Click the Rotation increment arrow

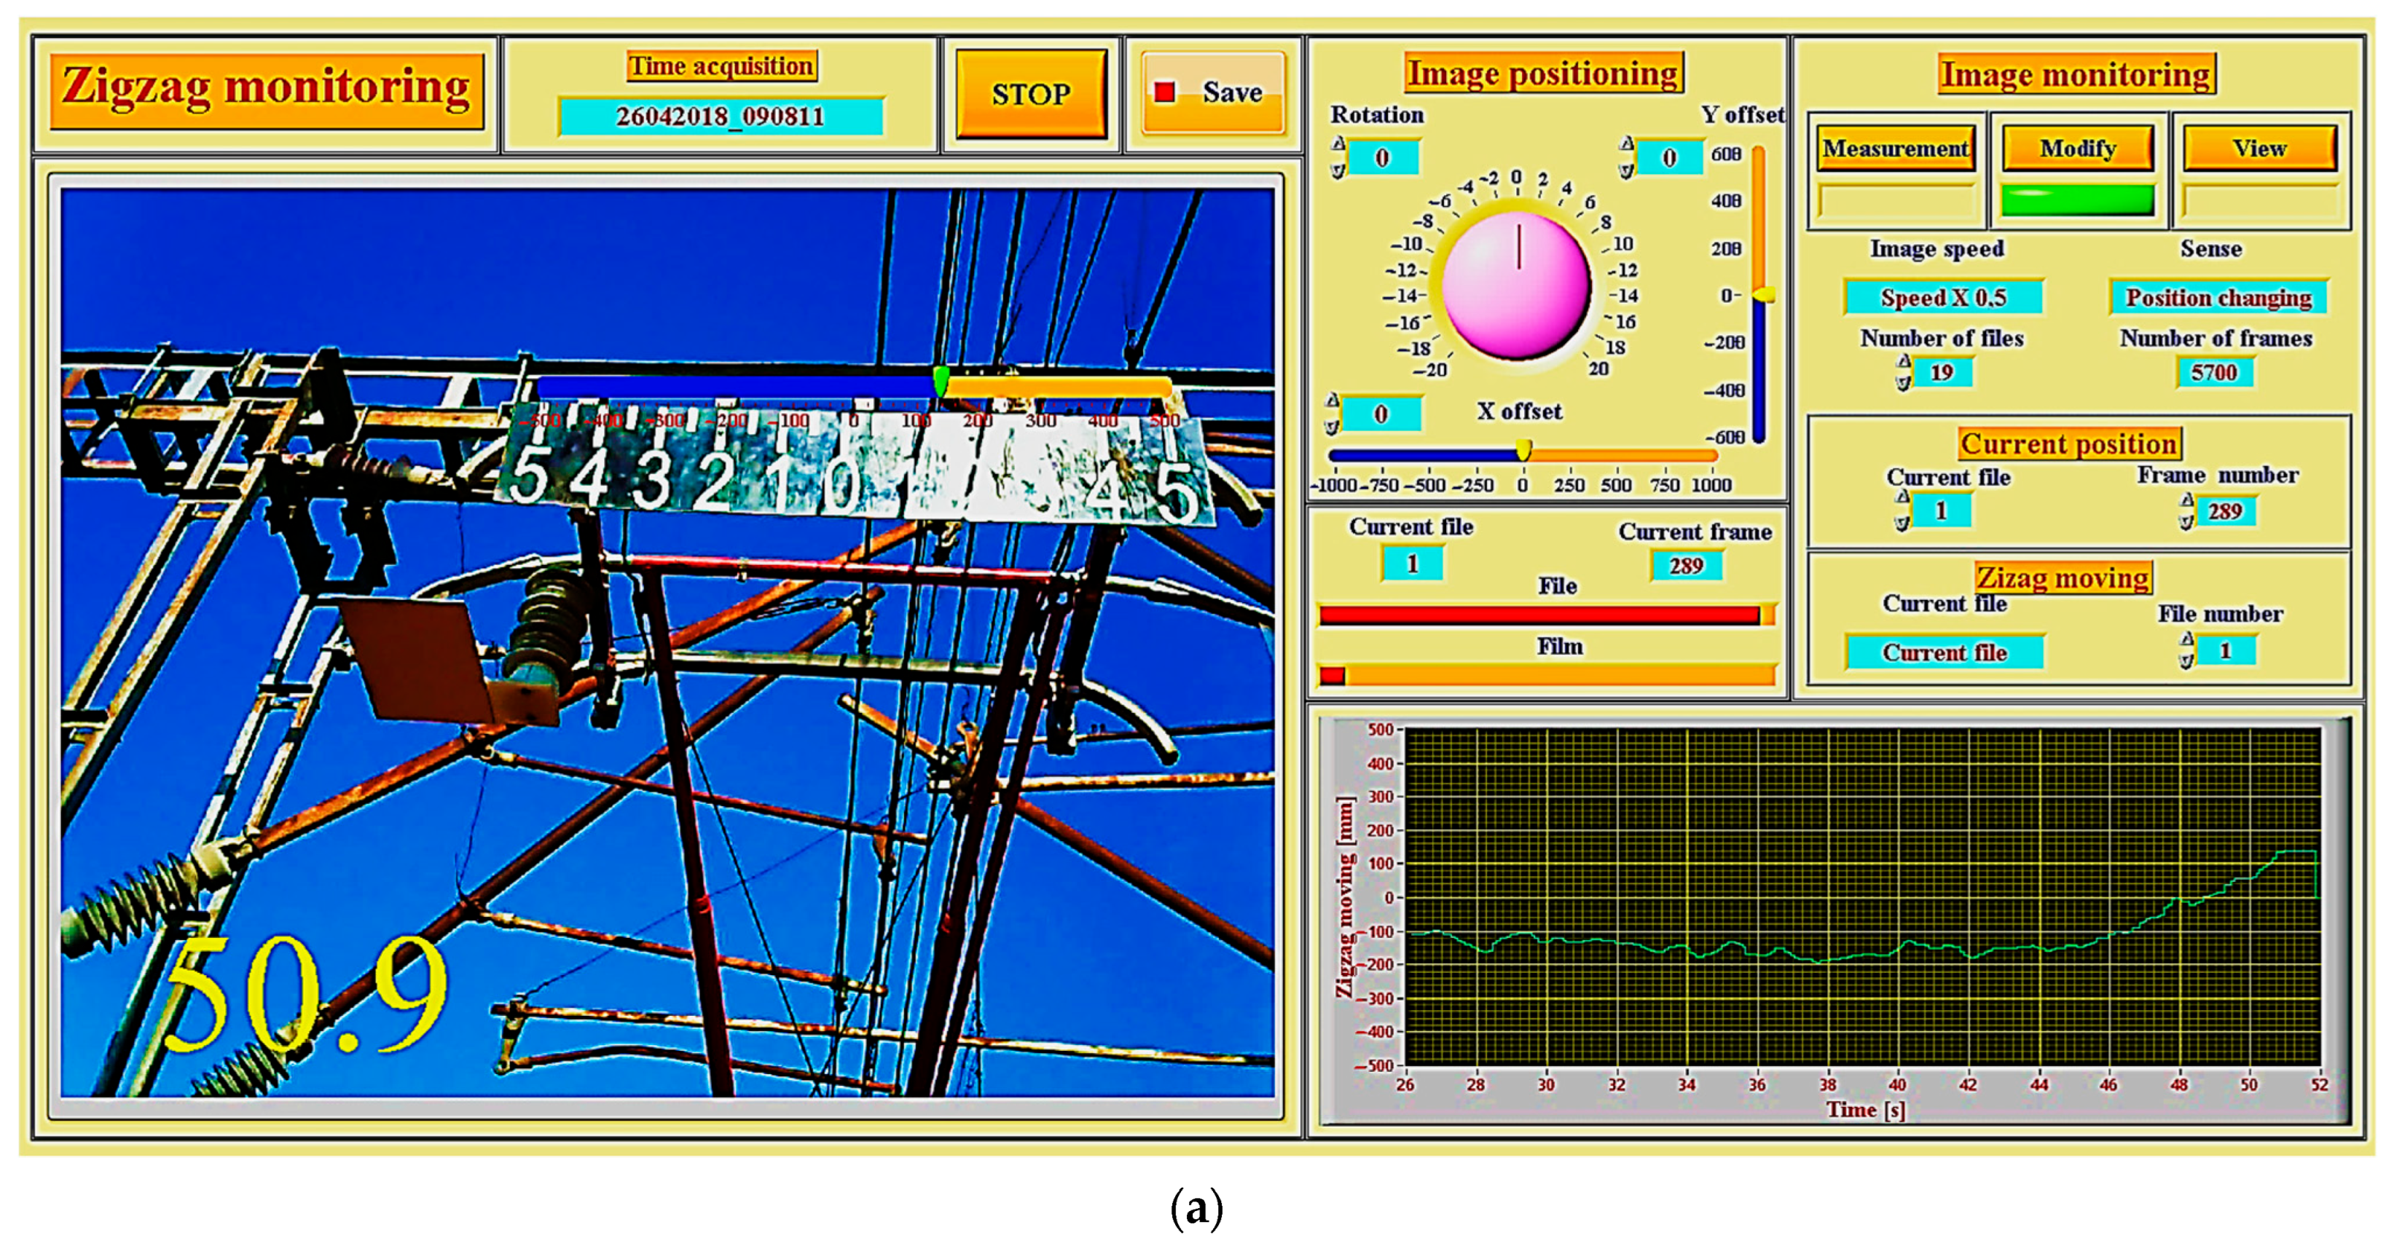tap(1338, 143)
